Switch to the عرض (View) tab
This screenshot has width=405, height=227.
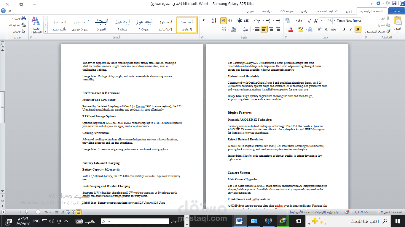[x=251, y=11]
